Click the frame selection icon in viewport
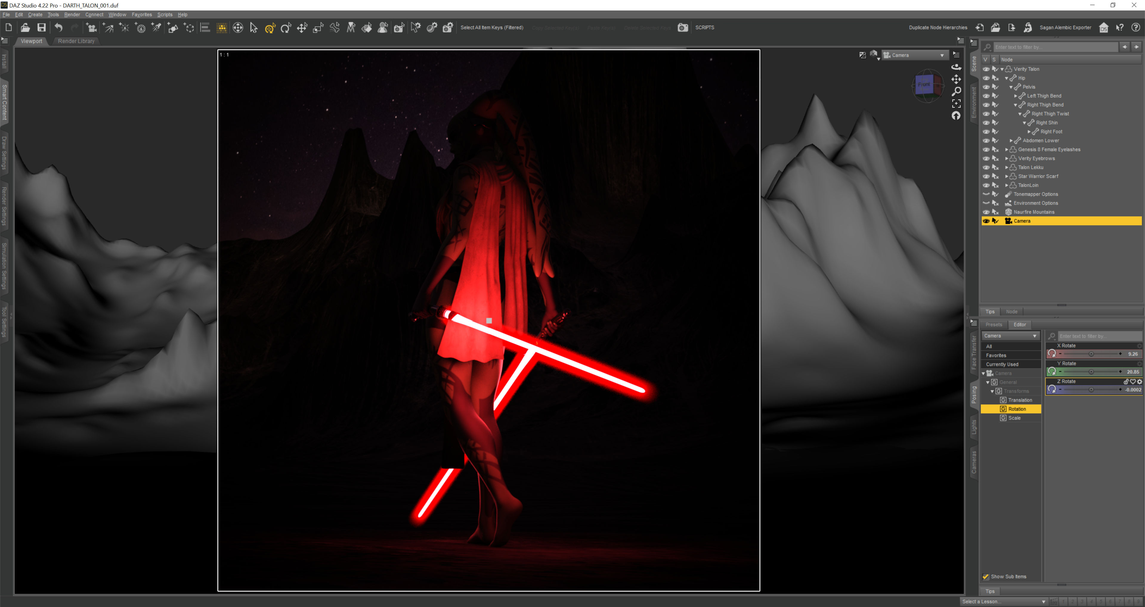The image size is (1145, 607). tap(956, 103)
